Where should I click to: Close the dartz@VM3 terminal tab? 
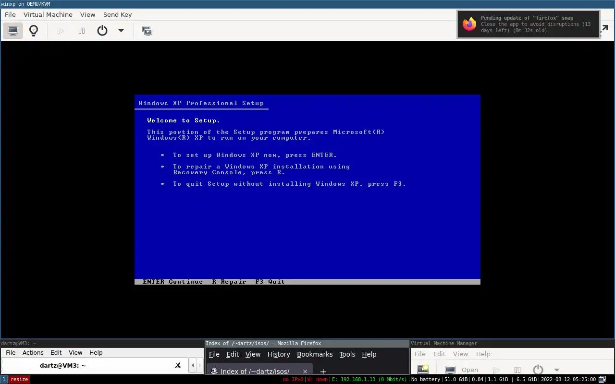178,365
